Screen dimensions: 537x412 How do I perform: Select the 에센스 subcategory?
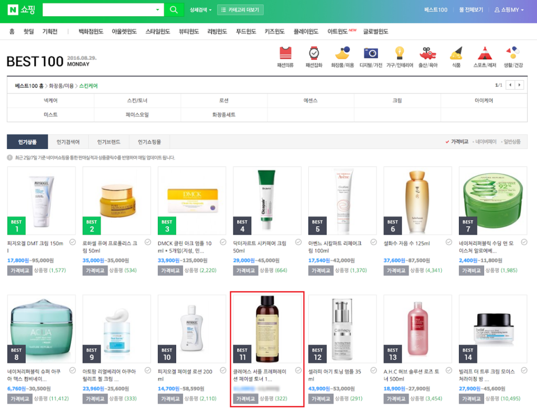pyautogui.click(x=310, y=100)
